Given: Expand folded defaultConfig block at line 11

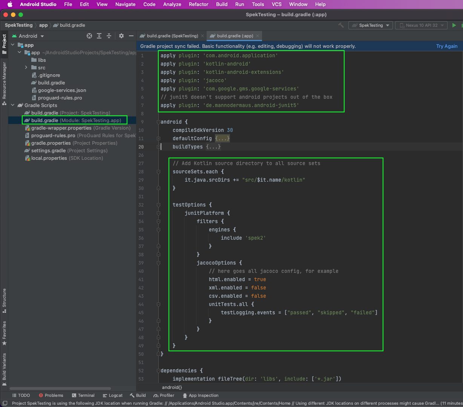Looking at the screenshot, I should tap(158, 138).
